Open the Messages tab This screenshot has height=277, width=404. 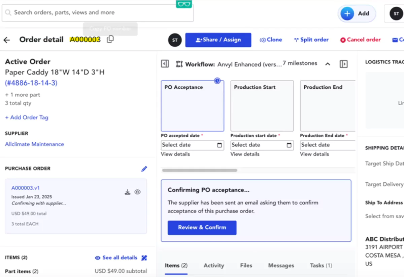(x=281, y=265)
